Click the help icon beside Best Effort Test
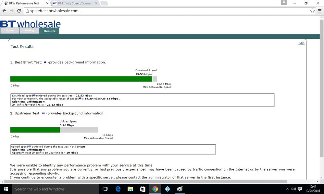This screenshot has height=194, width=324. pyautogui.click(x=45, y=62)
